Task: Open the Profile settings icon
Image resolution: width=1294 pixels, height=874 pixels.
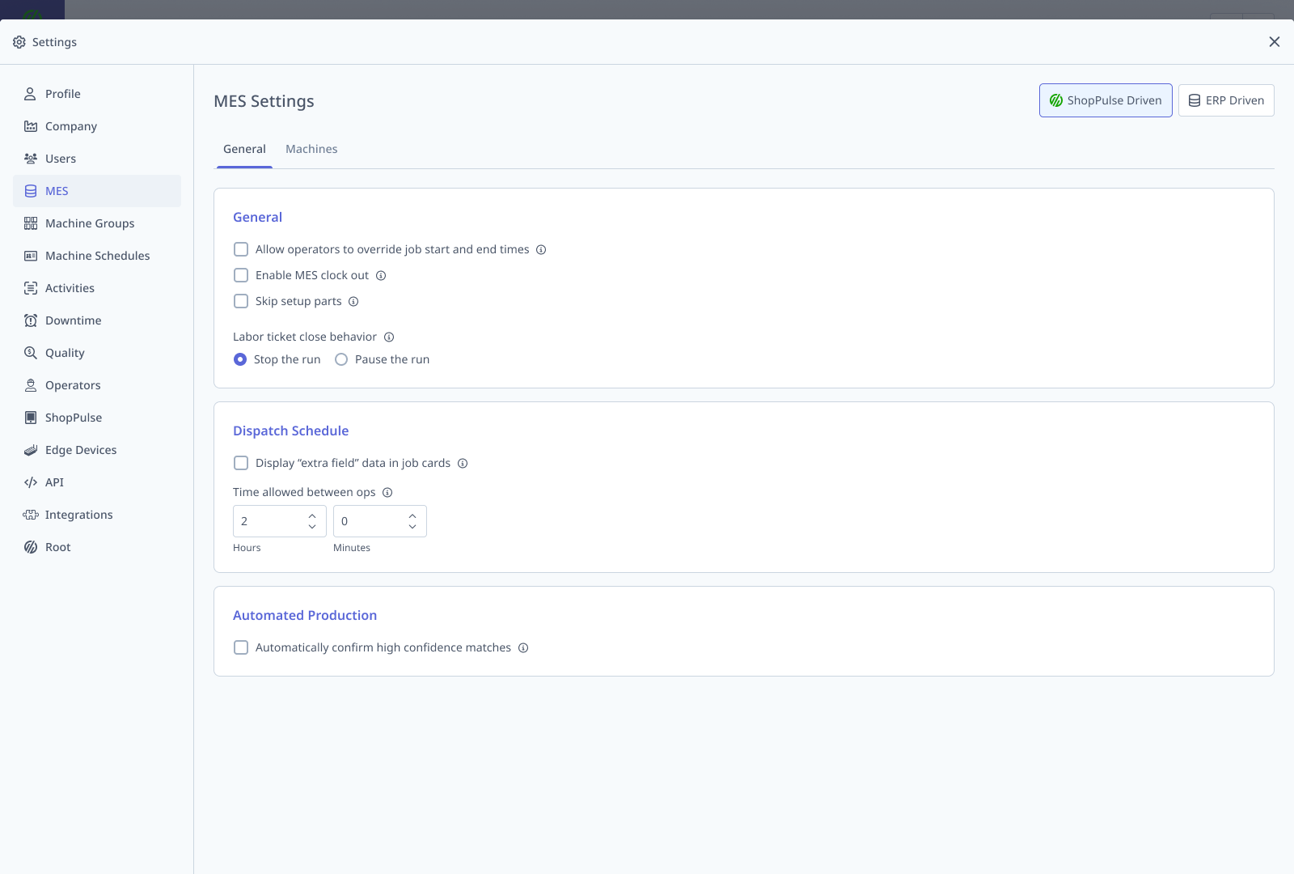Action: tap(30, 93)
